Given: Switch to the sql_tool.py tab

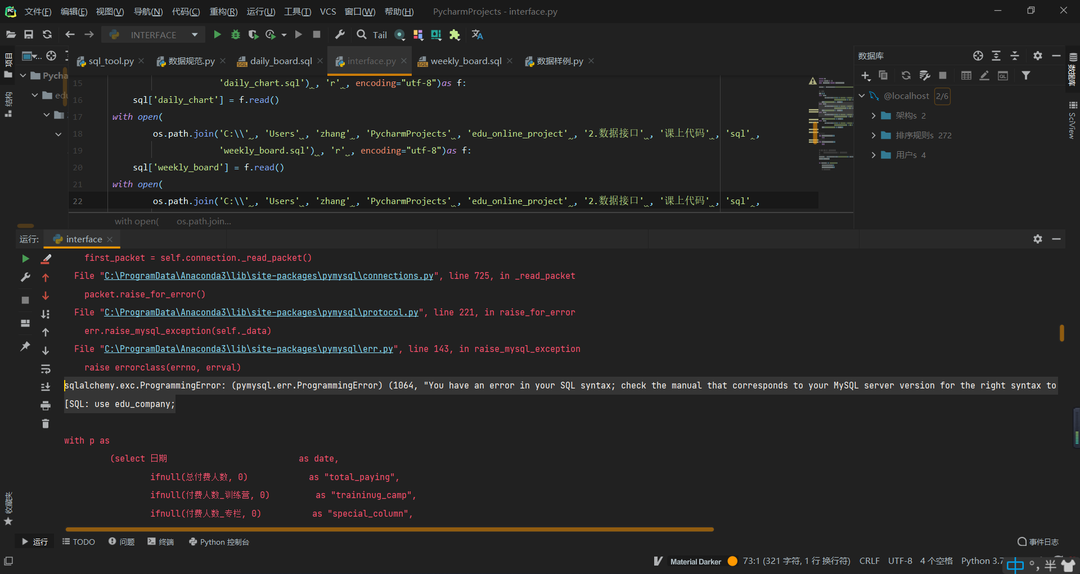Looking at the screenshot, I should click(x=111, y=61).
